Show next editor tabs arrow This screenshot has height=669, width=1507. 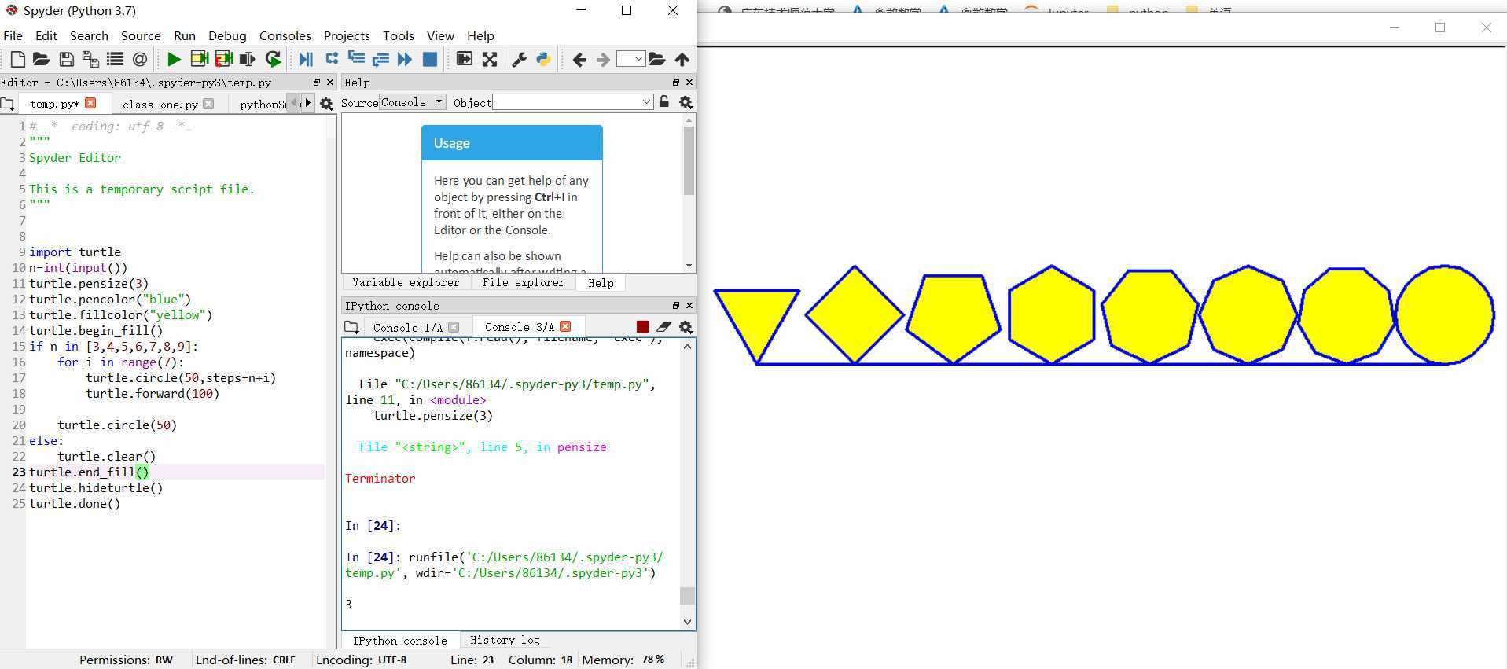[x=308, y=103]
